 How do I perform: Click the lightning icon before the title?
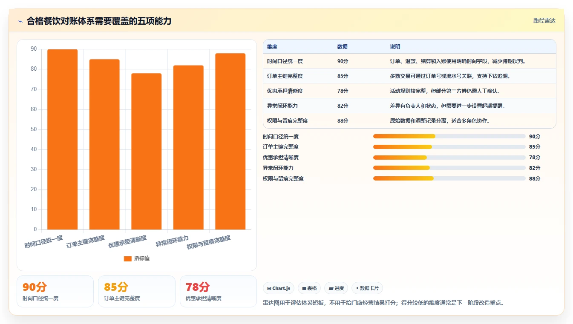[20, 21]
